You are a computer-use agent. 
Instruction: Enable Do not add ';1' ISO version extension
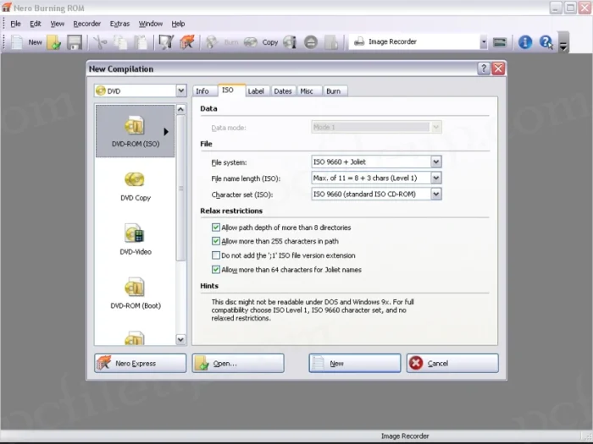(x=215, y=255)
